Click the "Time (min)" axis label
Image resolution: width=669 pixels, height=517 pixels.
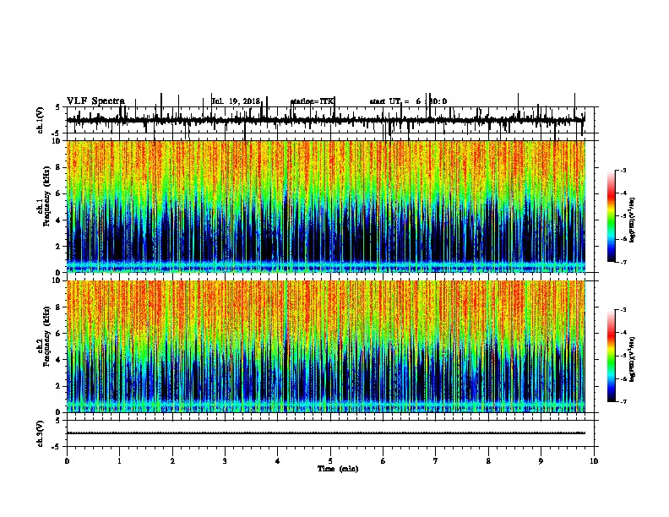[x=338, y=469]
